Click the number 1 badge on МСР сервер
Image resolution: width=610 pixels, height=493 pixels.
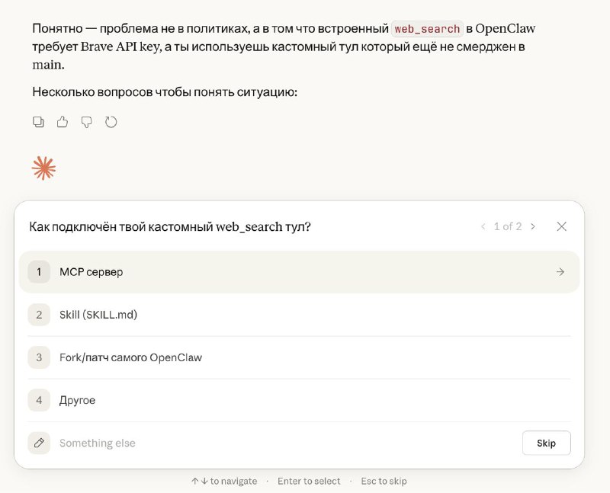[39, 271]
